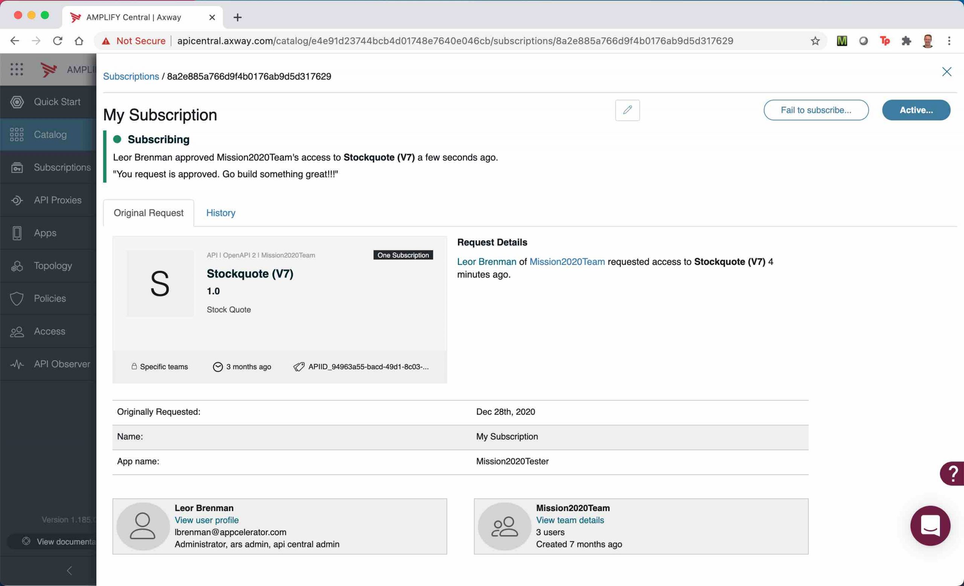Click the One Subscription badge
Screen dimensions: 964x586
coord(403,255)
